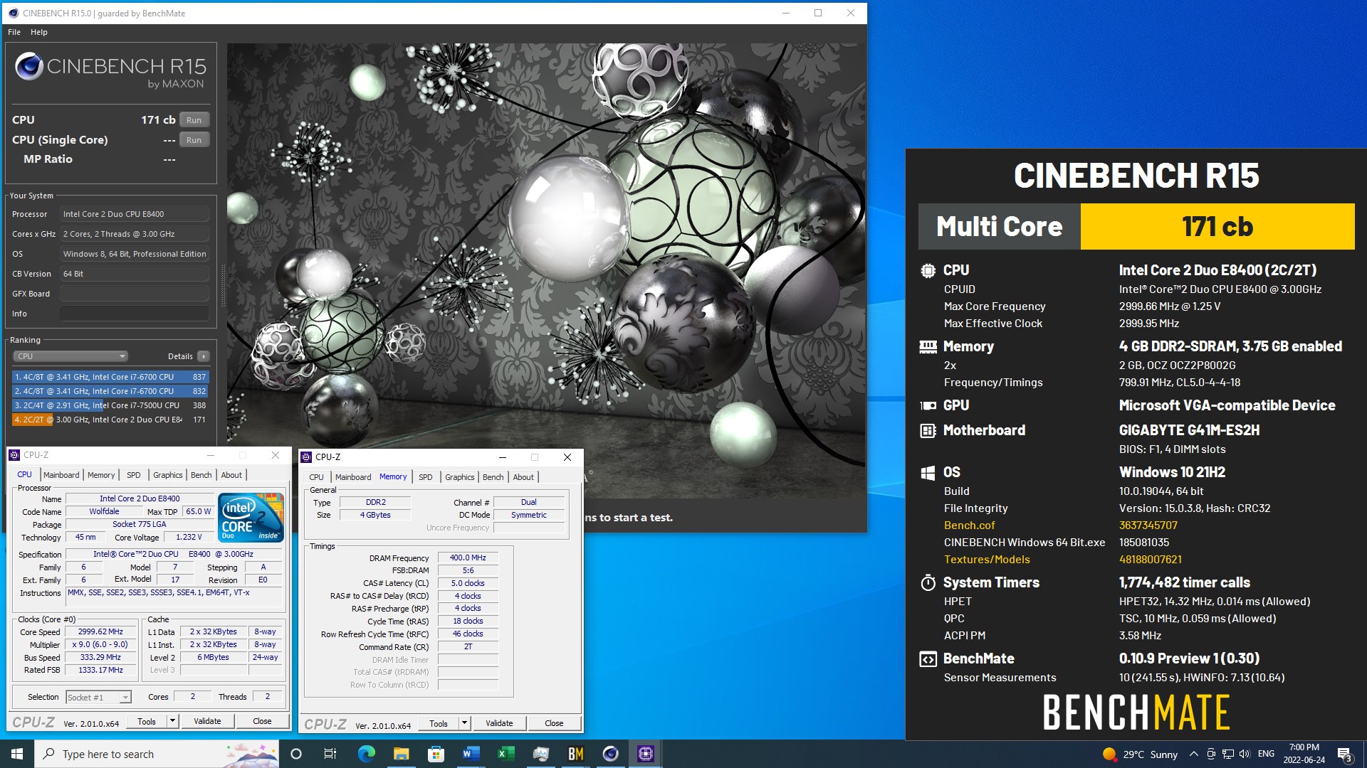Show hidden tray icons chevron

[x=1193, y=754]
